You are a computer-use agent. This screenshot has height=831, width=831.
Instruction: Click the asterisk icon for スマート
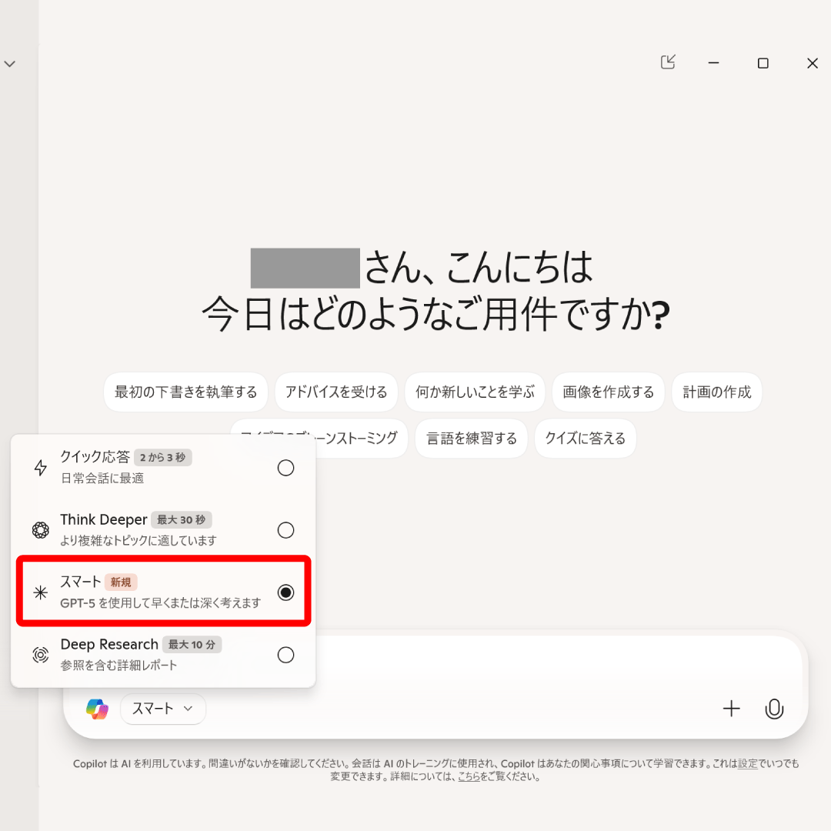(x=41, y=592)
